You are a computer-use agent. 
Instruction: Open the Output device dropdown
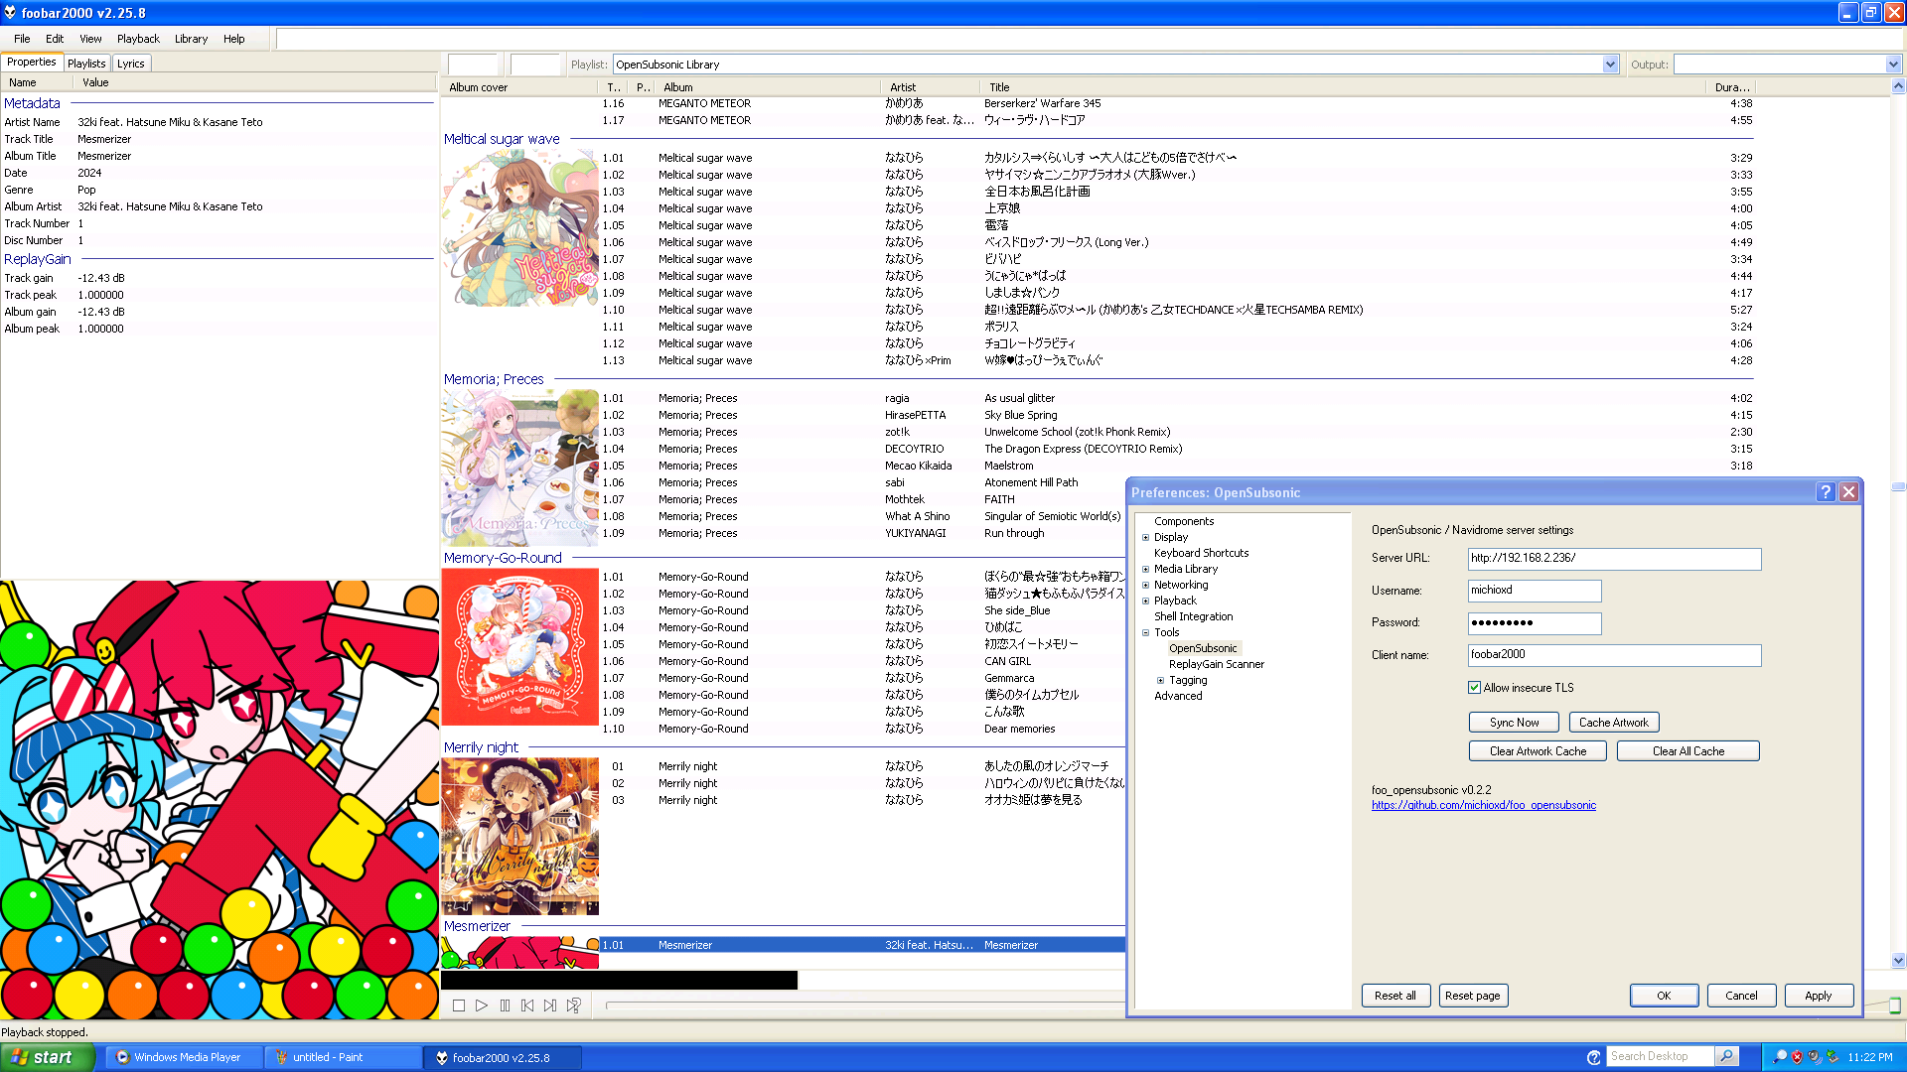click(1893, 65)
